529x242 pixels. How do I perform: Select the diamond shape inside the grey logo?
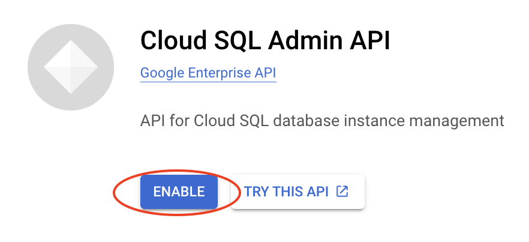tap(71, 68)
